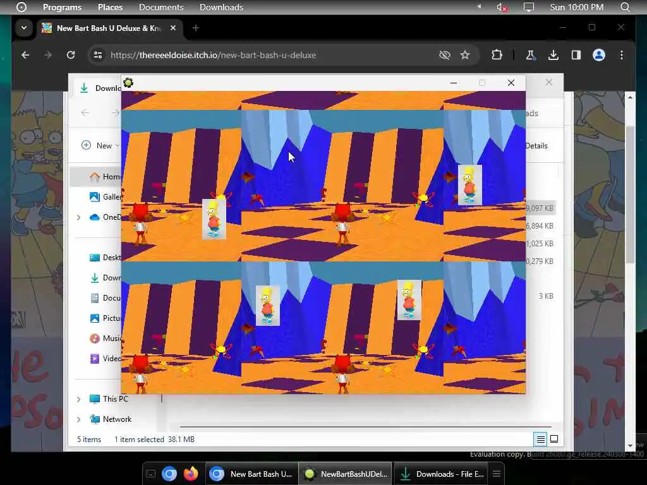The image size is (647, 485).
Task: Switch to Downloads - File Explorer taskbar entry
Action: point(441,474)
